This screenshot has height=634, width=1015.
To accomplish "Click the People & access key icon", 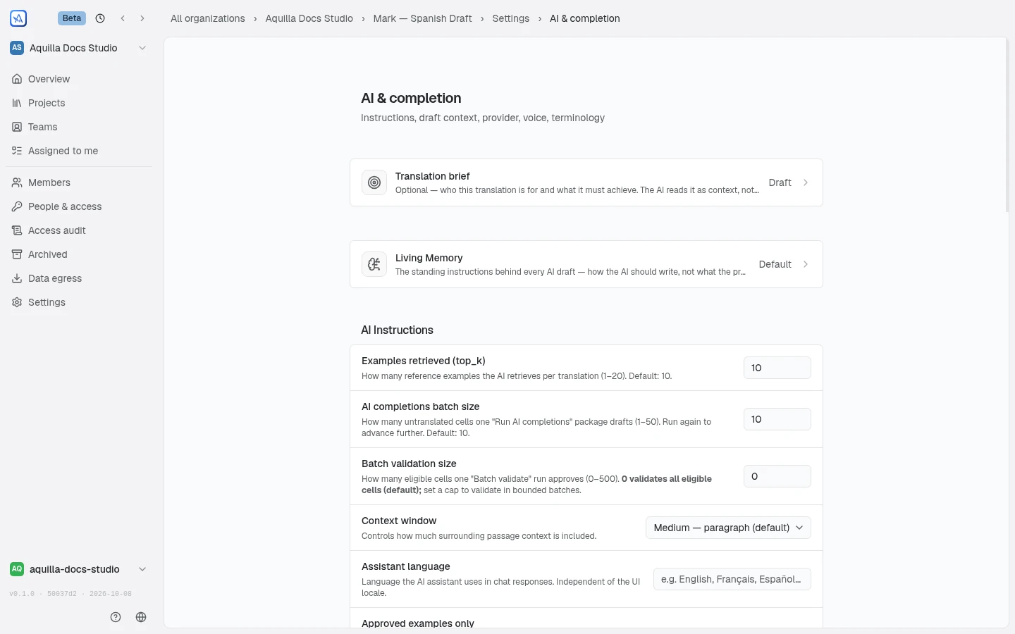I will point(17,206).
